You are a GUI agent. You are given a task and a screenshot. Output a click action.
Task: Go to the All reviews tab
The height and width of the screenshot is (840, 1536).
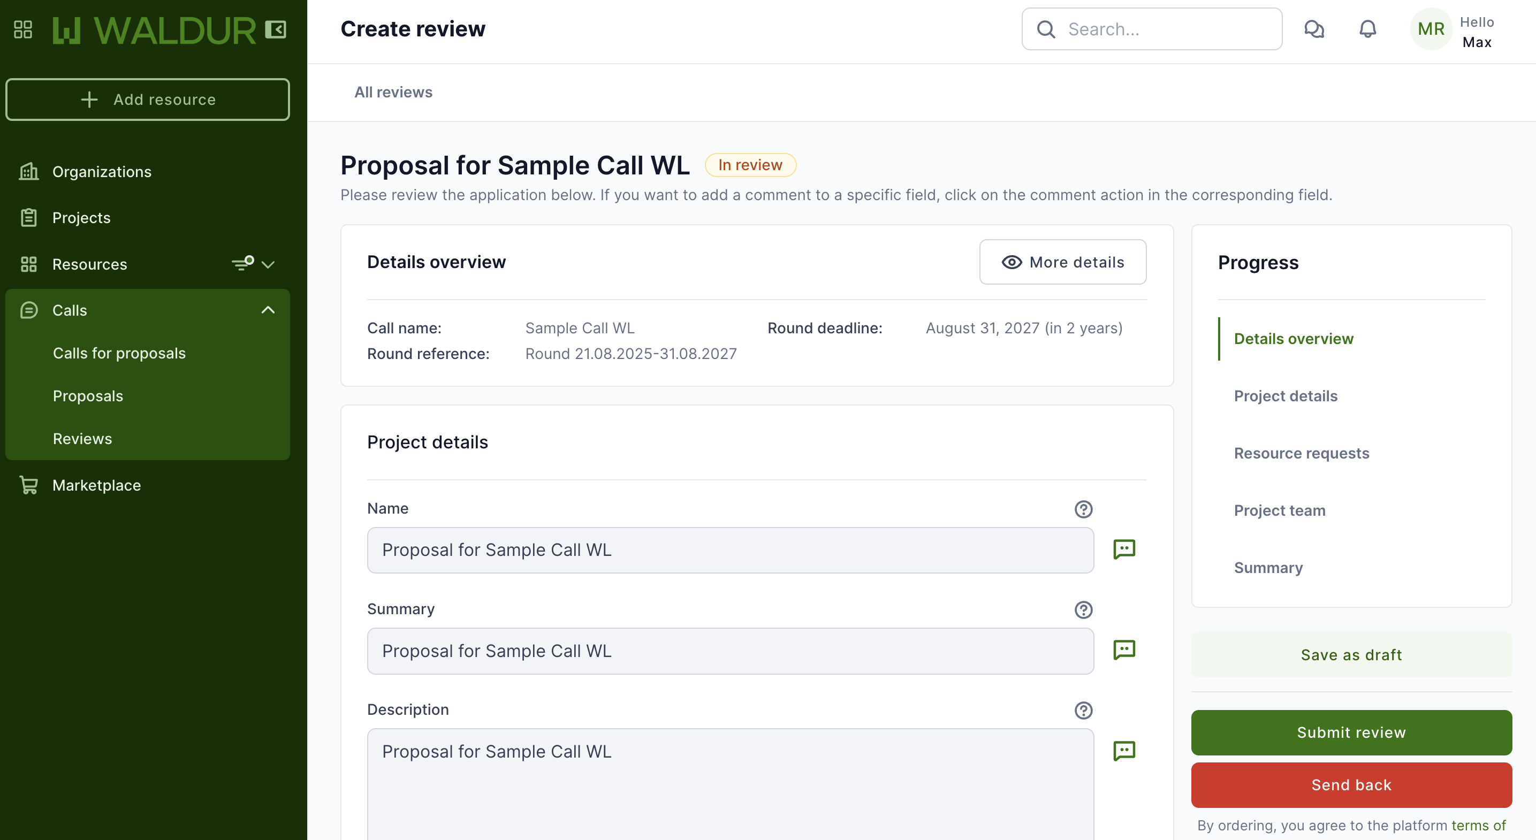click(393, 93)
